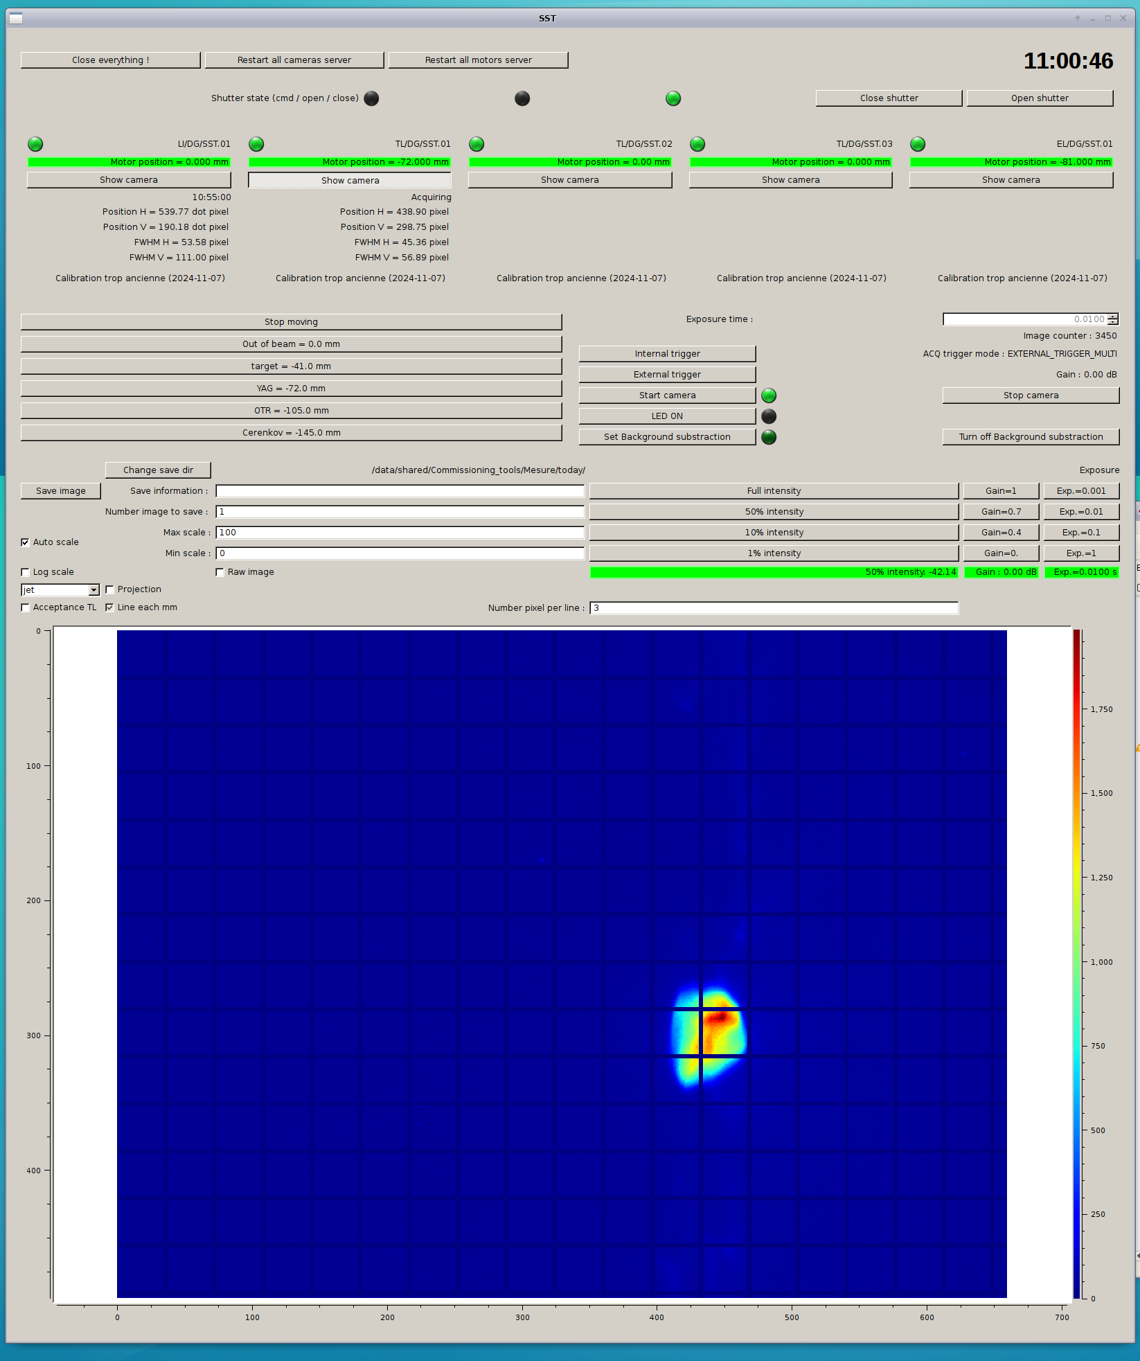Increase the exposure time with spinner arrow
The height and width of the screenshot is (1361, 1140).
[1112, 317]
